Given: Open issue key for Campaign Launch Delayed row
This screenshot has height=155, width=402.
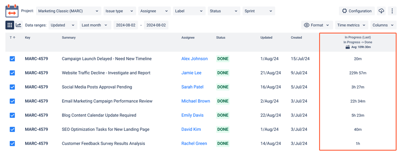Looking at the screenshot, I should point(36,59).
